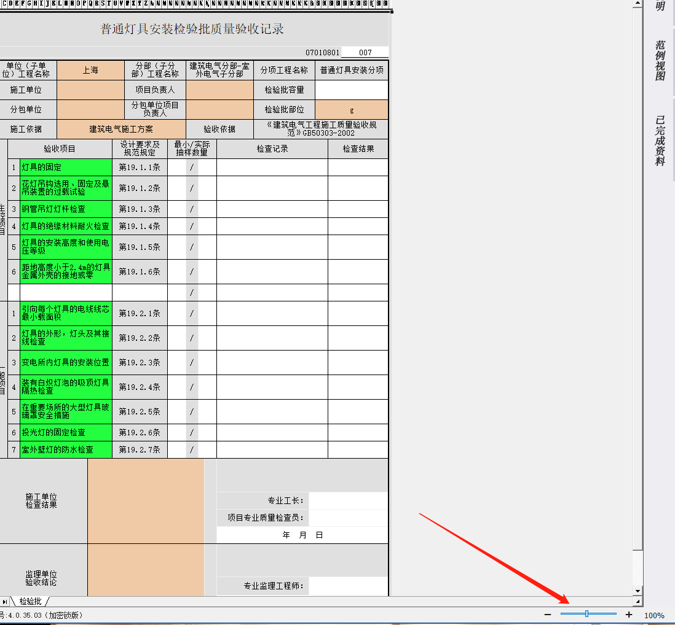This screenshot has width=675, height=625.
Task: Click the 普通灯具安装分项 cell
Action: [352, 70]
